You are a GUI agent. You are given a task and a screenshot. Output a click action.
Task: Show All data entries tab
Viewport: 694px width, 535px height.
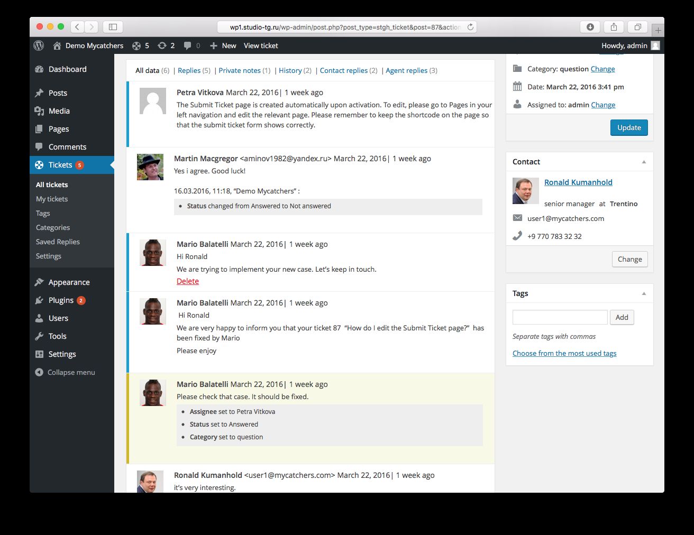152,70
